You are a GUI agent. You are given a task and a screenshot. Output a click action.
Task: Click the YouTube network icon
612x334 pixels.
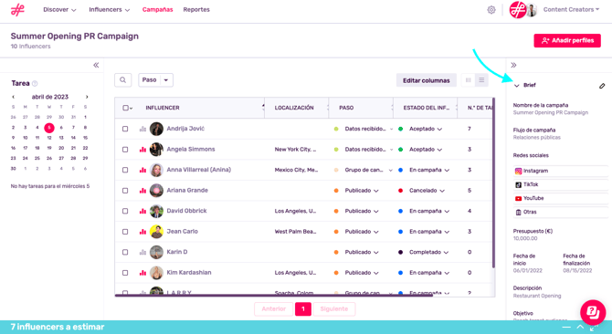518,198
